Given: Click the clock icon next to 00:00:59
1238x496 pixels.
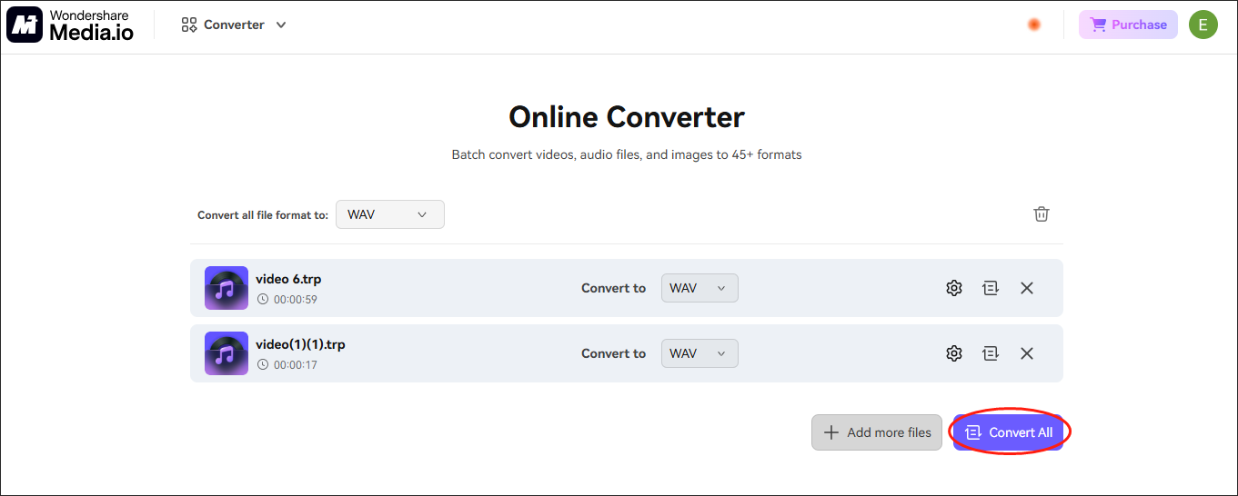Looking at the screenshot, I should click(x=263, y=299).
